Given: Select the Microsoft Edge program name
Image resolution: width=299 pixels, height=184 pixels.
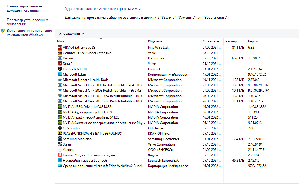Looking at the screenshot, I should (x=74, y=74).
